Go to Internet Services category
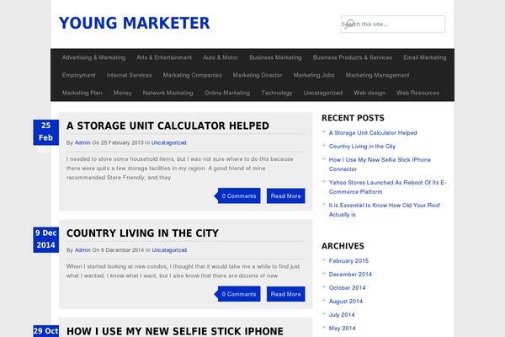Viewport: 505px width, 337px height. point(129,75)
